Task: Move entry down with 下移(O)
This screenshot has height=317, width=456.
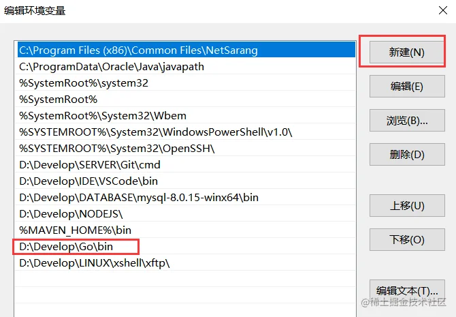Action: pos(407,240)
